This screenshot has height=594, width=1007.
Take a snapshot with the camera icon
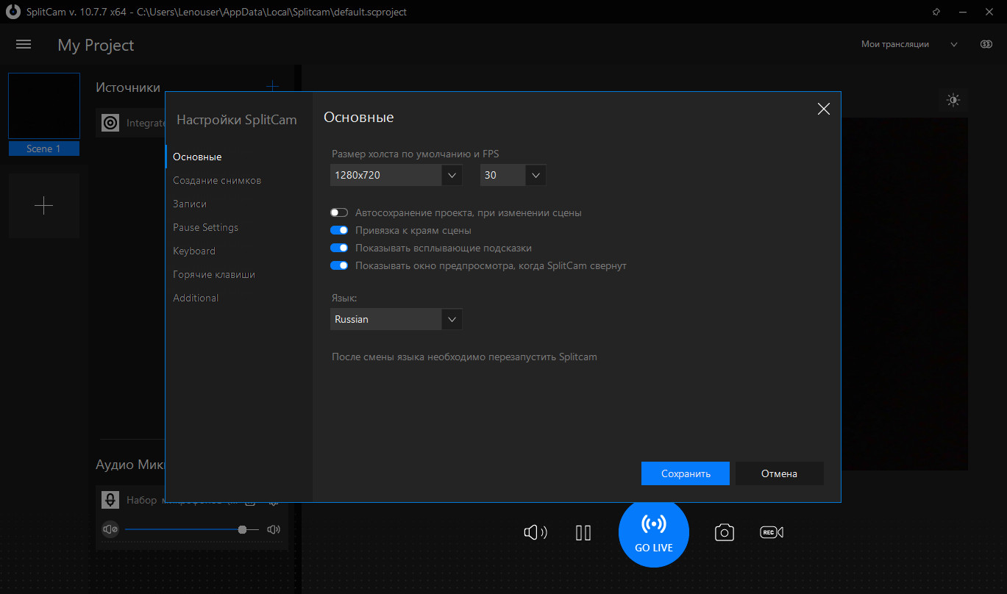tap(725, 532)
